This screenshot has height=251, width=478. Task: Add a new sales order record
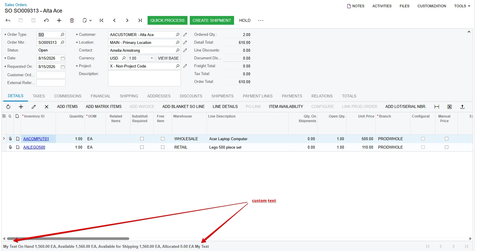(x=59, y=20)
